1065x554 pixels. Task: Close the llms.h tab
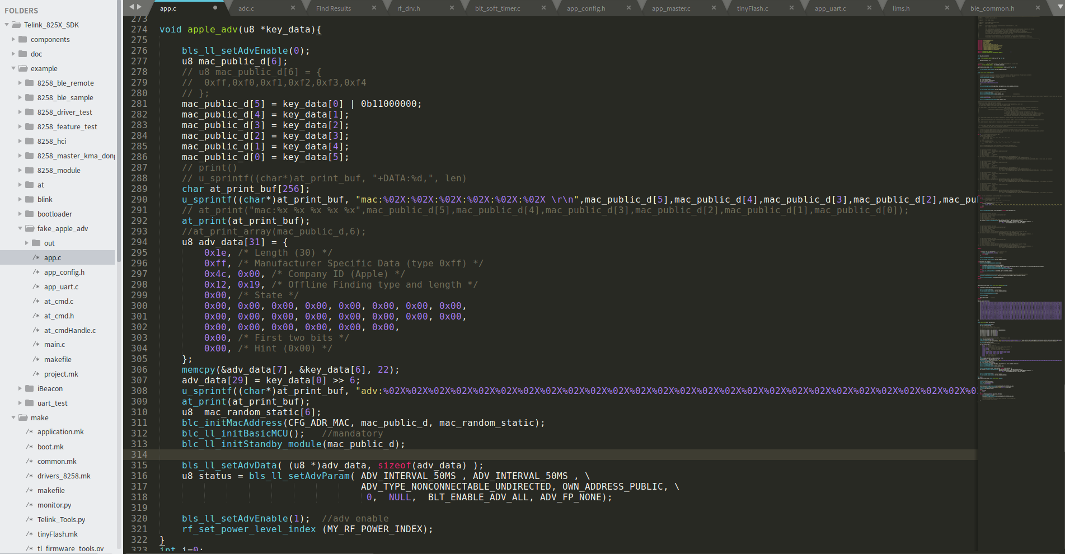(947, 8)
